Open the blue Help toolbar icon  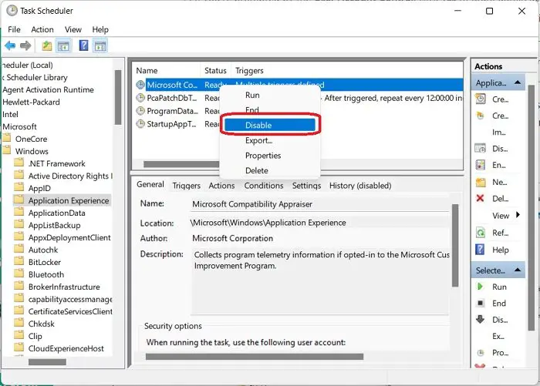pyautogui.click(x=83, y=45)
